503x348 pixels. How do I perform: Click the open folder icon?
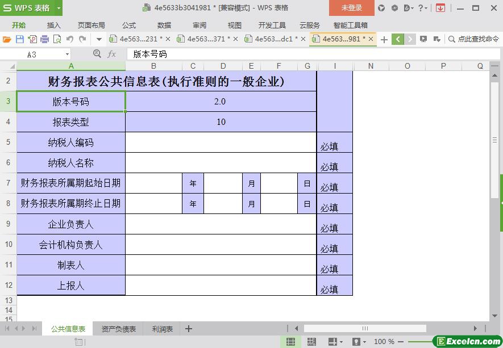[7, 39]
